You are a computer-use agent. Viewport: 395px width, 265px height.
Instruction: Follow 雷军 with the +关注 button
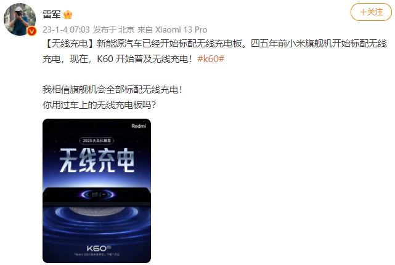click(371, 12)
